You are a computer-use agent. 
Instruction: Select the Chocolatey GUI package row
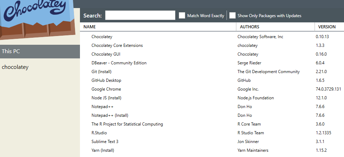point(212,54)
